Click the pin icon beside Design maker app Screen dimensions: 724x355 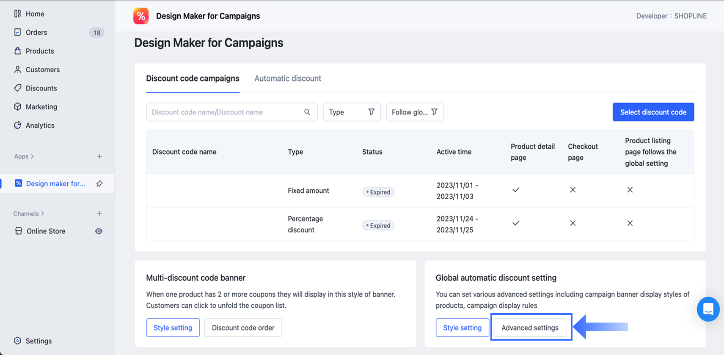point(99,183)
